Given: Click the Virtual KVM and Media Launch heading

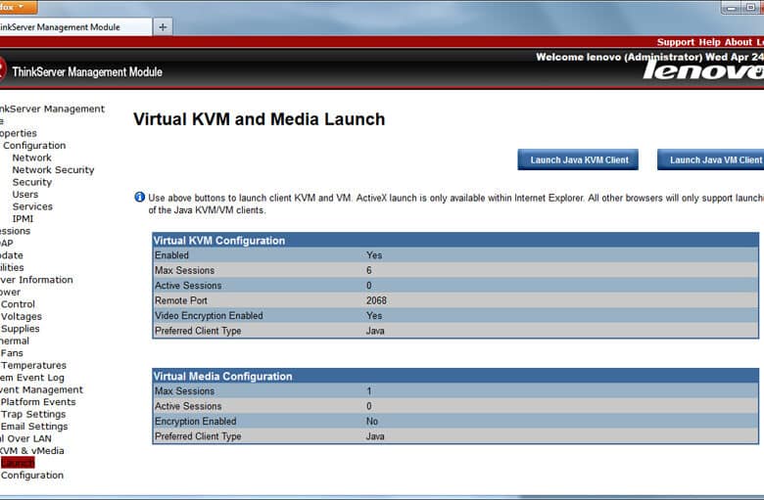Looking at the screenshot, I should click(x=260, y=119).
